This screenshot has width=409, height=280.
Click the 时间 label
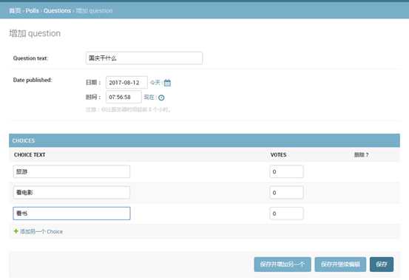coord(93,98)
